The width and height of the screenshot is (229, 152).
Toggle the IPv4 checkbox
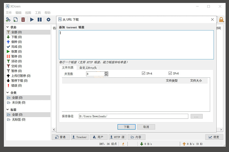(x=144, y=73)
